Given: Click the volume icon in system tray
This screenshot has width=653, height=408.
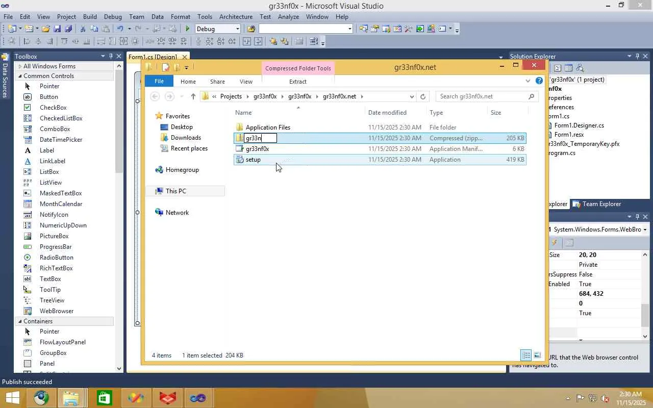Looking at the screenshot, I should point(605,398).
